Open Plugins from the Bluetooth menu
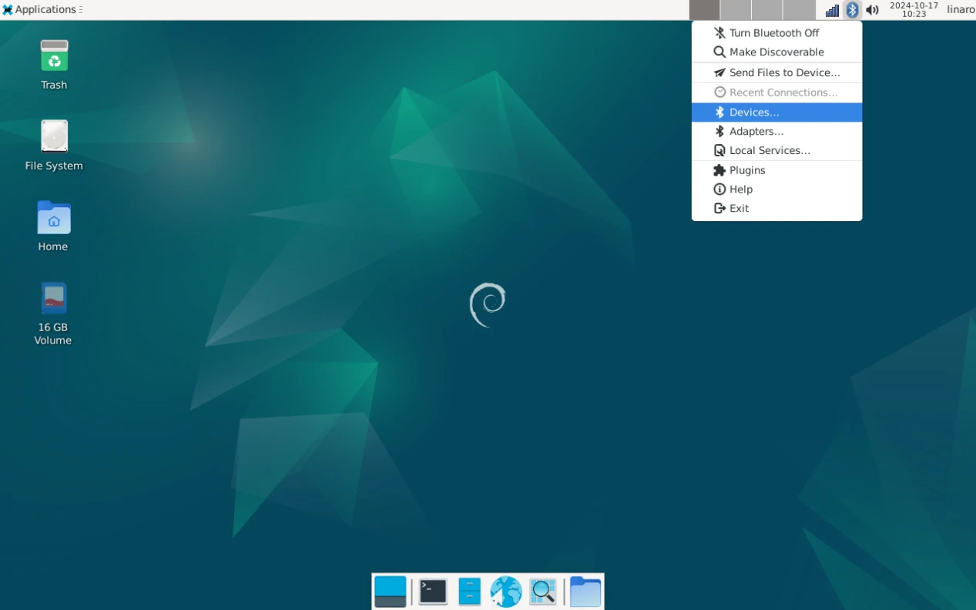Viewport: 976px width, 610px height. tap(776, 170)
